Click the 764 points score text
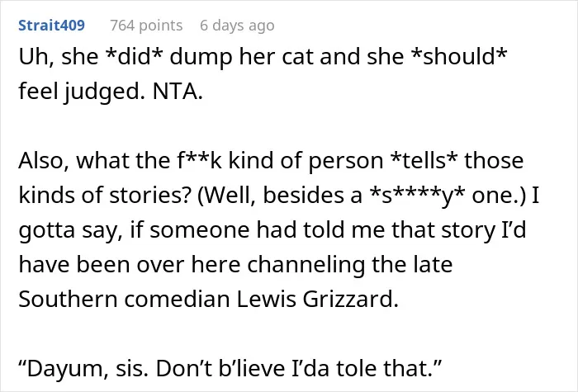 146,26
